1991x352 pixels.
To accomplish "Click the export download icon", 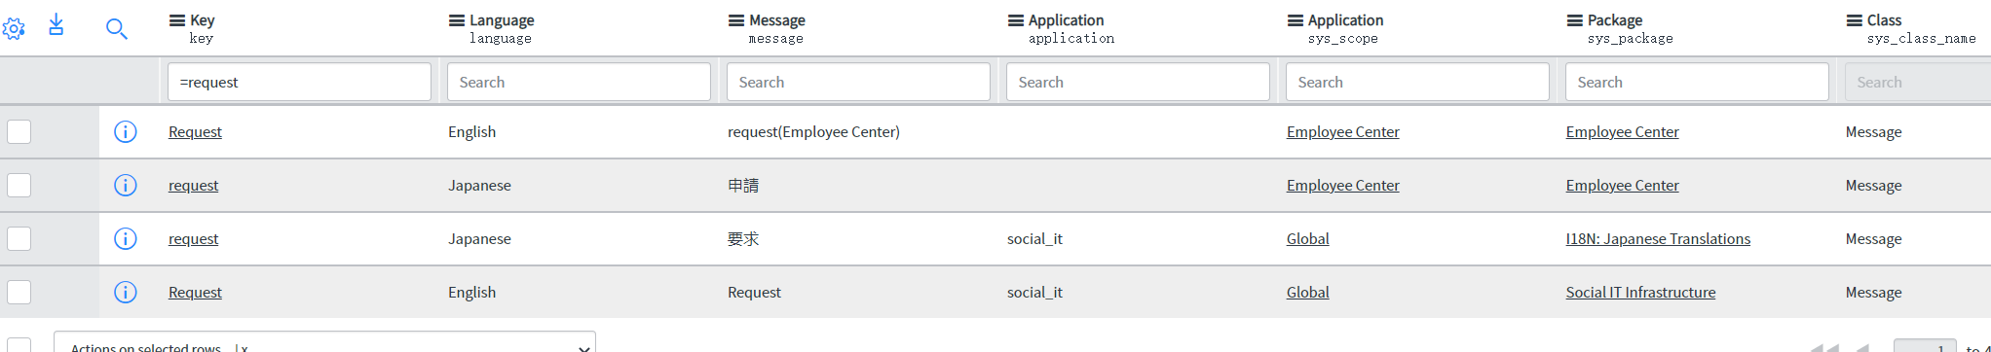I will [56, 24].
